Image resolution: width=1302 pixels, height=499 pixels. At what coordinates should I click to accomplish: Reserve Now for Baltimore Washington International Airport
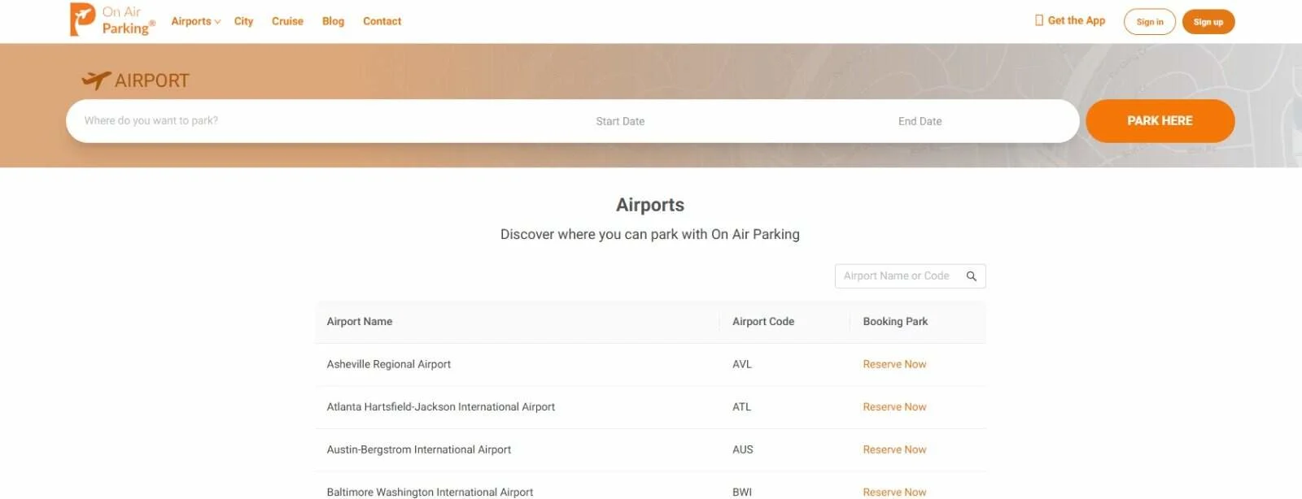click(x=894, y=492)
